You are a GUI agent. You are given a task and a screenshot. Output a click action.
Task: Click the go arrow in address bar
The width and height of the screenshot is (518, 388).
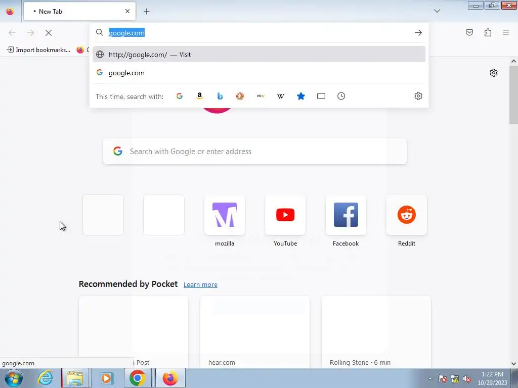point(418,33)
